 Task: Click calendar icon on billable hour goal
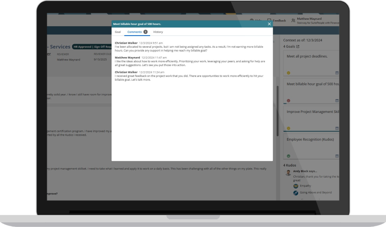click(337, 100)
